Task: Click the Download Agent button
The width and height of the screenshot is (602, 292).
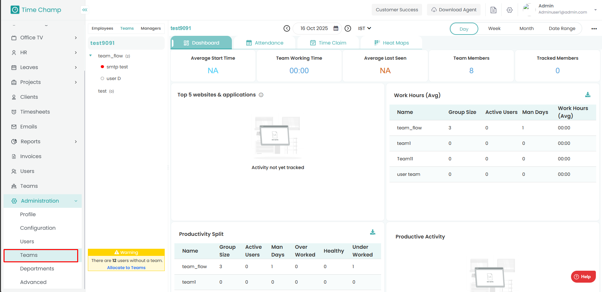Action: tap(454, 10)
